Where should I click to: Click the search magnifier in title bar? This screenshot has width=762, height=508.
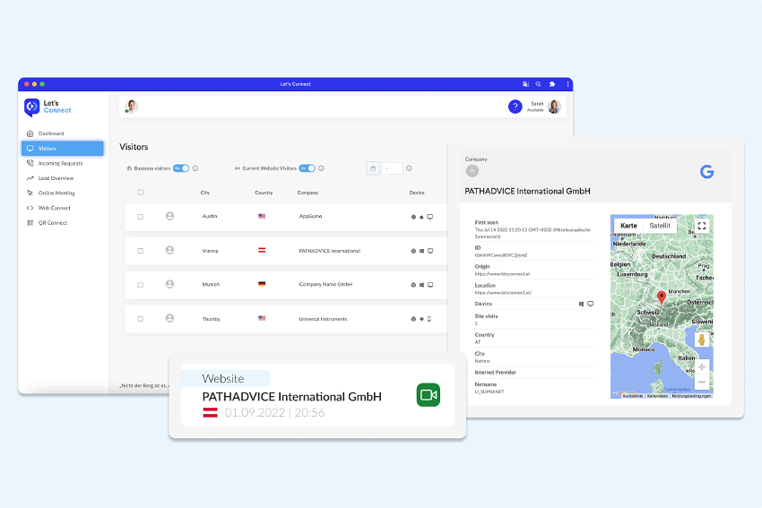(x=538, y=84)
